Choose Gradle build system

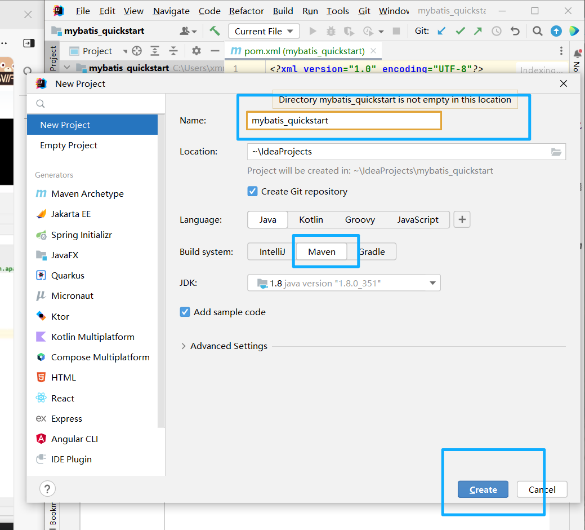[x=372, y=251]
